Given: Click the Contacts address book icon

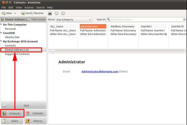Looking at the screenshot, I should click(x=4, y=113).
